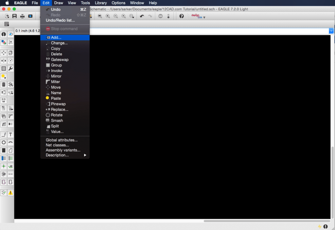Click the Help question mark button
Screen dimensions: 335x230
point(182,16)
